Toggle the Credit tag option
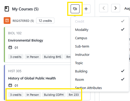 pos(100,21)
